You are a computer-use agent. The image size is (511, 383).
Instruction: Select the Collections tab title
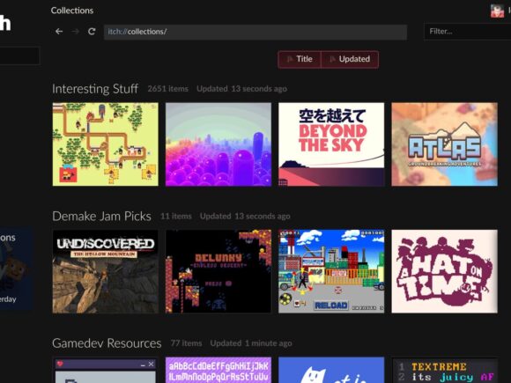(72, 11)
